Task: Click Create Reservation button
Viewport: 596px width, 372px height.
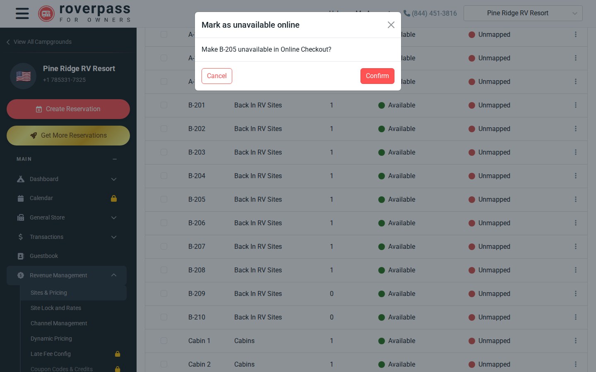Action: [68, 109]
